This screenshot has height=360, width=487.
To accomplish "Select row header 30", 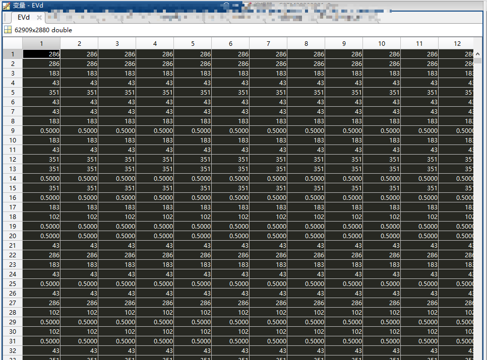I will 13,331.
